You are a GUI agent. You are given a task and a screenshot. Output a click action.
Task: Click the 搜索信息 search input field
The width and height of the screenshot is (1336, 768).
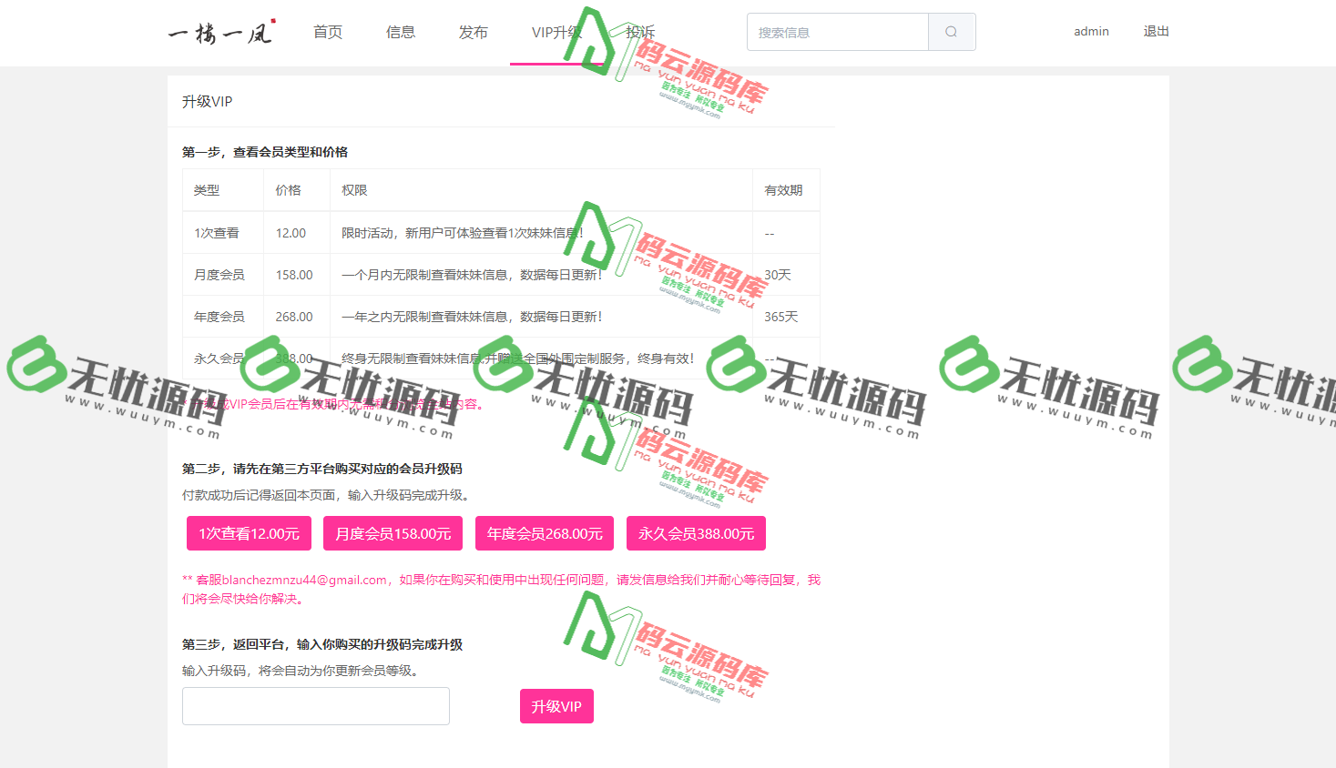click(836, 31)
